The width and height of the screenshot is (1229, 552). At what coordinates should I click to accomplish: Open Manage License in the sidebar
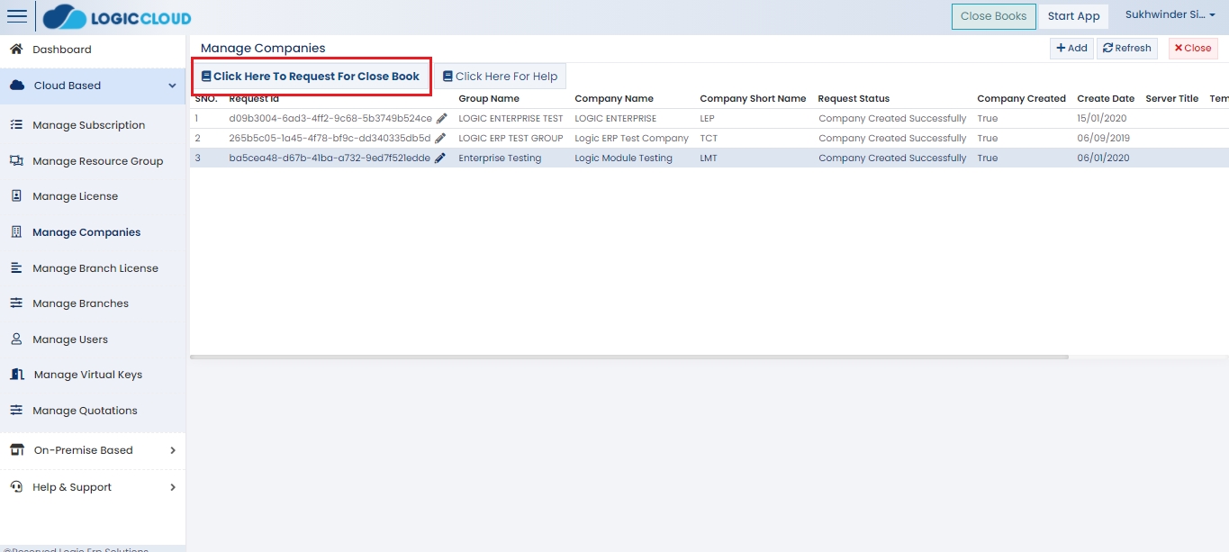click(x=75, y=196)
